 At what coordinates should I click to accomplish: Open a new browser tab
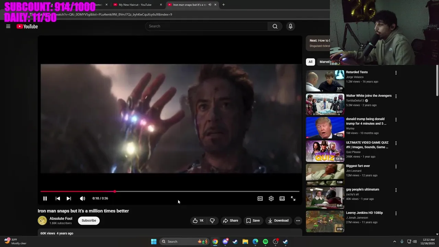tap(224, 5)
